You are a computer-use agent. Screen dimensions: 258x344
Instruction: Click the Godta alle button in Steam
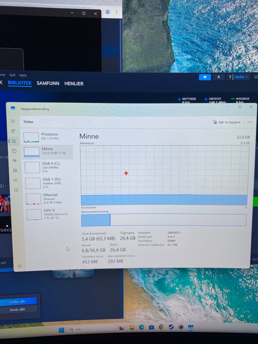[x=18, y=302]
